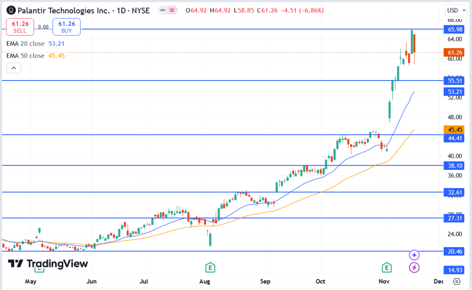The height and width of the screenshot is (290, 472).
Task: Click the 24.00 price axis tick
Action: pyautogui.click(x=455, y=234)
